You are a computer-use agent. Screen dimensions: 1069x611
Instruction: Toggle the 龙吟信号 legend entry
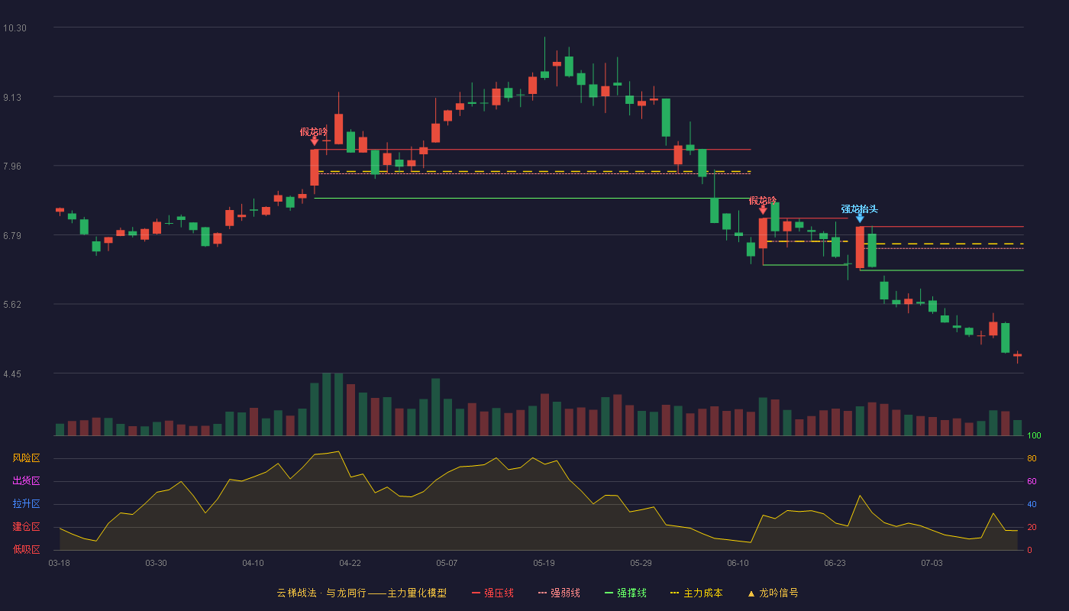(772, 593)
